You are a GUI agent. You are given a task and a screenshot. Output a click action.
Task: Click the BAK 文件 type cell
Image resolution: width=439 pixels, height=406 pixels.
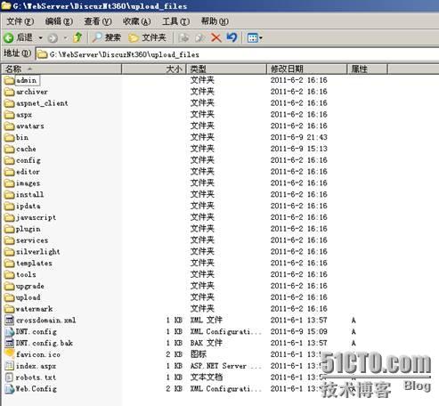pyautogui.click(x=207, y=343)
